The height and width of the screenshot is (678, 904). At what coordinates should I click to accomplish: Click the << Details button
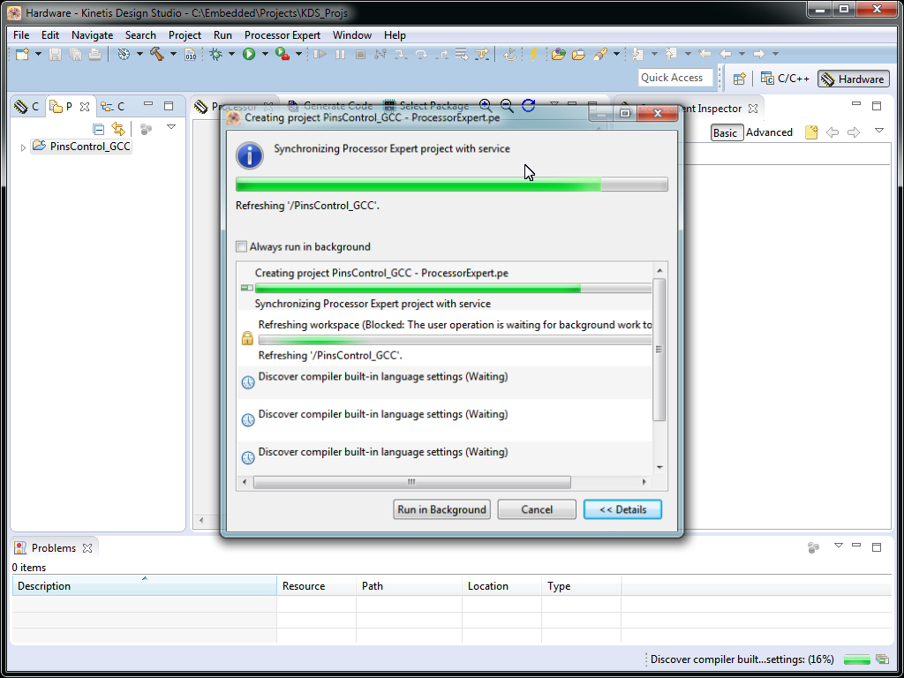point(622,509)
